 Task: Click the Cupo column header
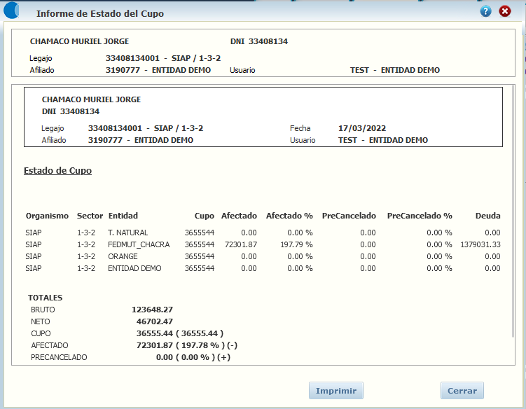(x=205, y=216)
